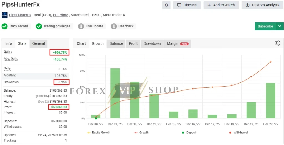Click the PipsHunterFx avatar logo
The image size is (284, 145).
tap(5, 15)
